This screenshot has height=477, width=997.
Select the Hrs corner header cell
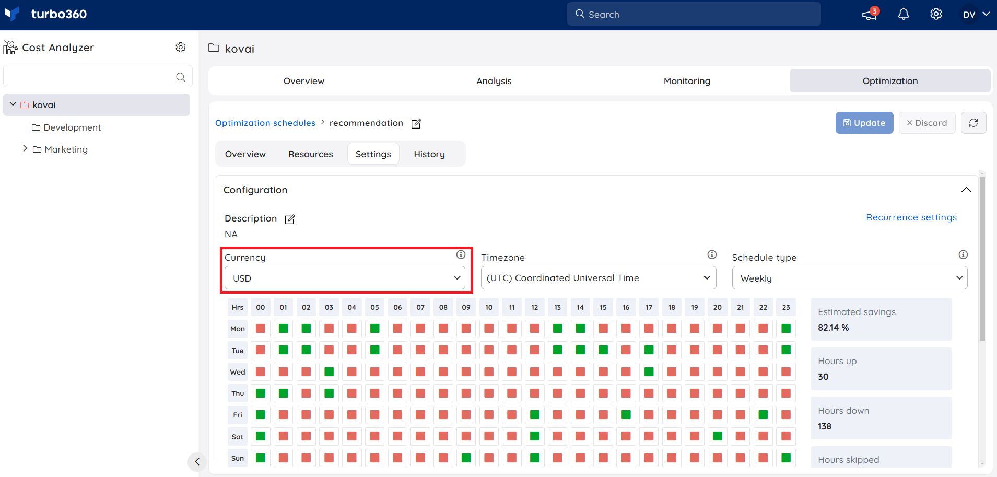click(238, 307)
